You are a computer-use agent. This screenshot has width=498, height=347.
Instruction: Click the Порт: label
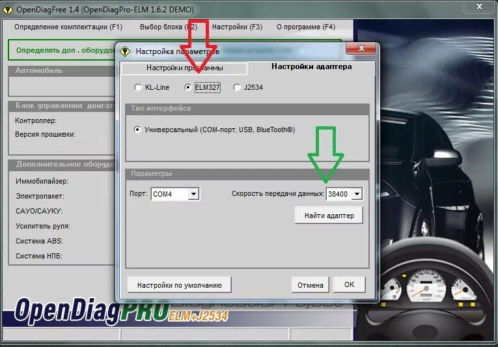139,193
